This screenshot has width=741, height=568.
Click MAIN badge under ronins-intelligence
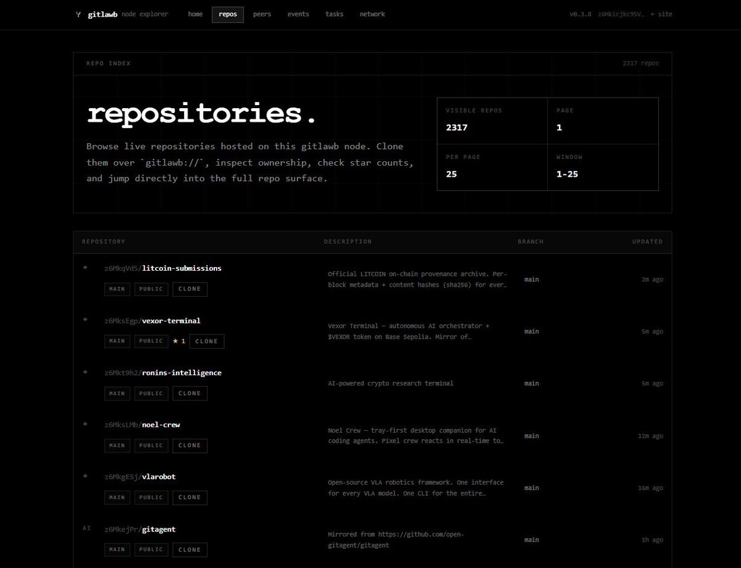tap(117, 393)
